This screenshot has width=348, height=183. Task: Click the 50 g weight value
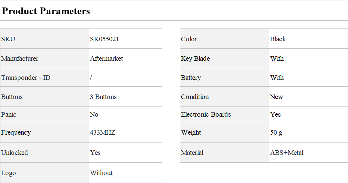point(276,132)
